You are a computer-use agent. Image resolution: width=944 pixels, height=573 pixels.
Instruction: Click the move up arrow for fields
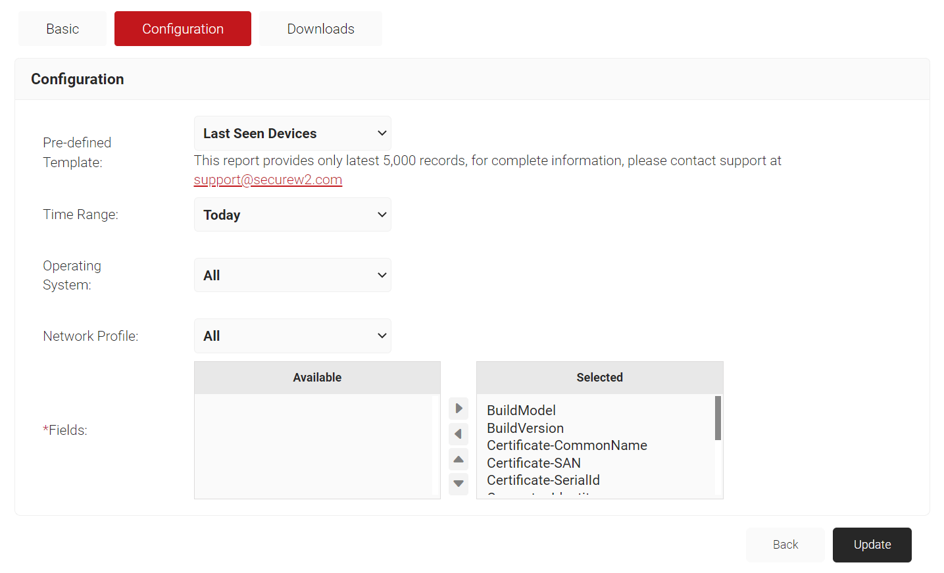pyautogui.click(x=459, y=459)
